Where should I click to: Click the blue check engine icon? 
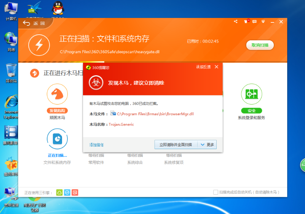pos(67,192)
